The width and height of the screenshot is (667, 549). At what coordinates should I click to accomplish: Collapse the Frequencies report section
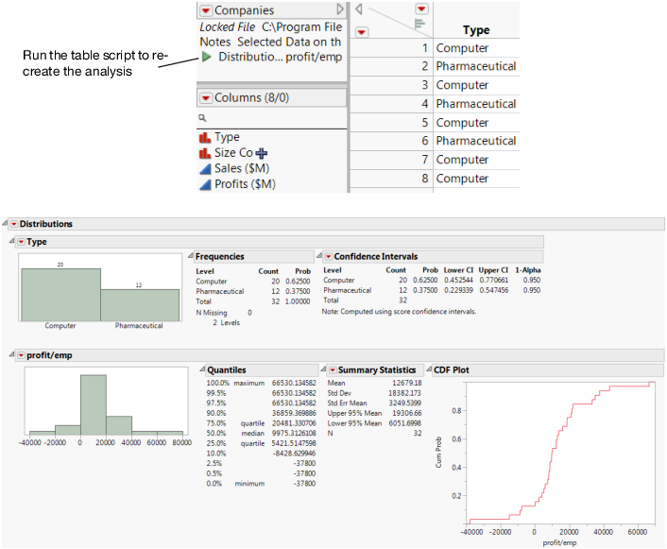tap(188, 256)
